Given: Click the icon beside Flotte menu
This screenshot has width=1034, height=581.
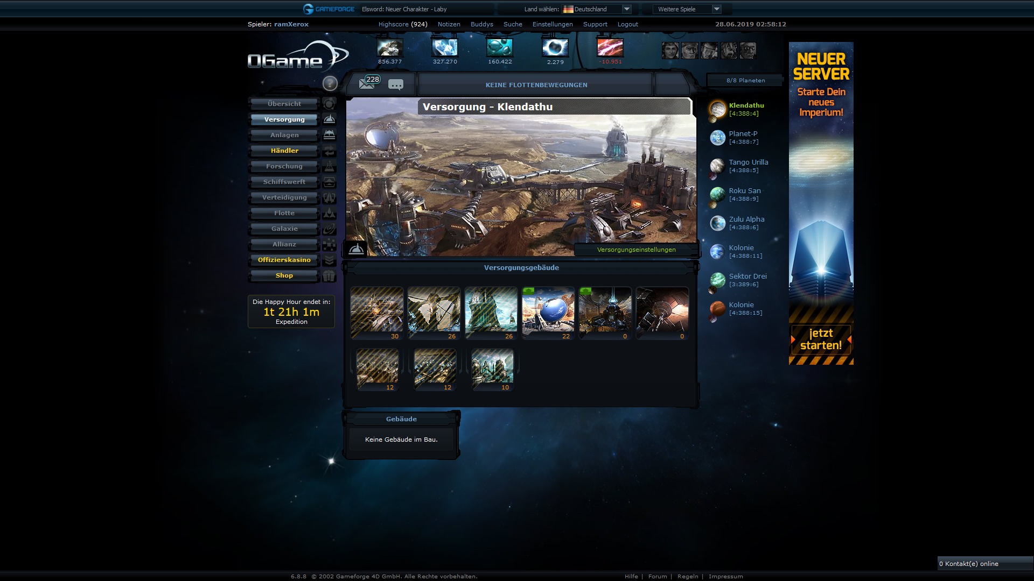Looking at the screenshot, I should pyautogui.click(x=329, y=213).
